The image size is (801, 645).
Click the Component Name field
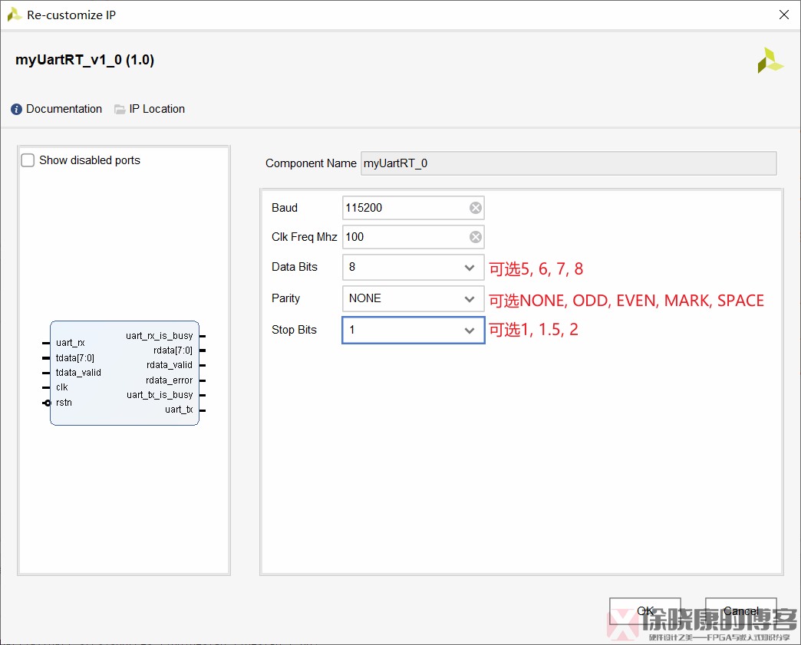coord(569,163)
